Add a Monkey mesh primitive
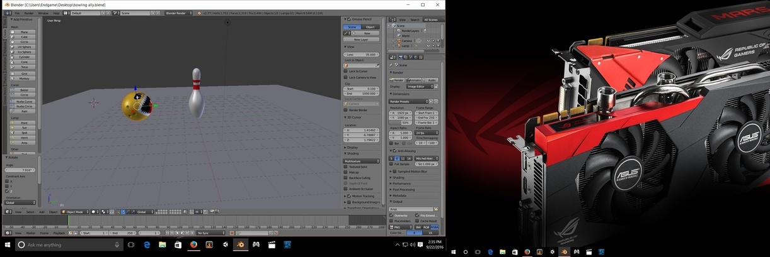Image resolution: width=770 pixels, height=257 pixels. [24, 79]
